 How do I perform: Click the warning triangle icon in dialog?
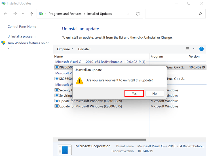[x=80, y=80]
